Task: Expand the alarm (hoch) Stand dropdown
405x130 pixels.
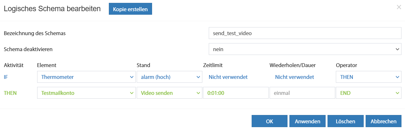Action: point(169,77)
